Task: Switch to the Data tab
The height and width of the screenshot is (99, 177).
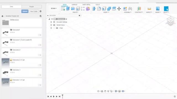Action: click(x=12, y=7)
